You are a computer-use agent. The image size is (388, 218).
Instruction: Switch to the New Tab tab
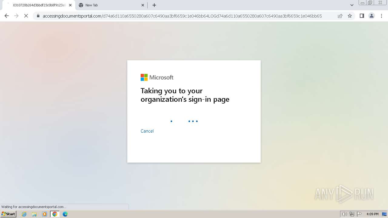coord(111,5)
